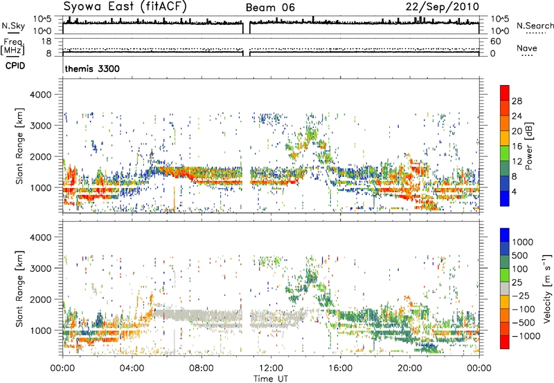Click the light green segment of power colorbar
This screenshot has height=383, width=554.
click(x=505, y=153)
